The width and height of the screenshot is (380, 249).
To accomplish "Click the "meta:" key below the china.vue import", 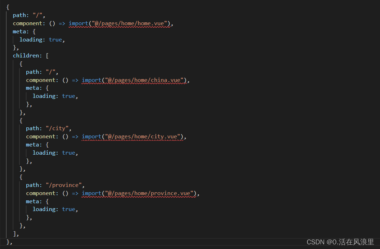I will pos(34,88).
